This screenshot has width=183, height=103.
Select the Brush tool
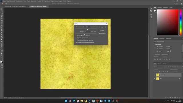click(x=2, y=28)
